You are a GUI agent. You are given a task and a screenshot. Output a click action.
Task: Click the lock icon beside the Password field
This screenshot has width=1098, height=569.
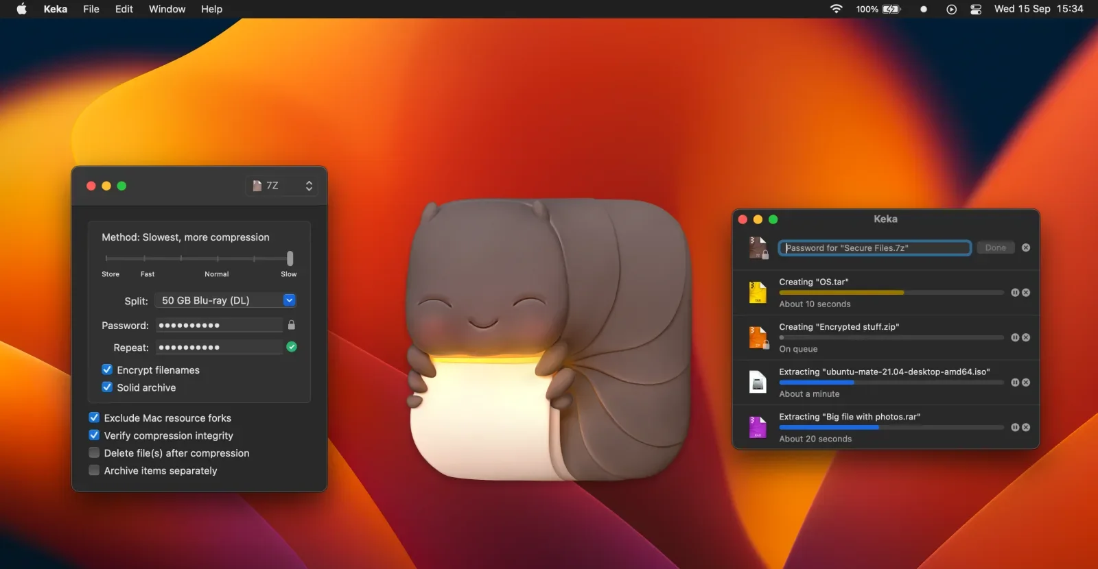coord(292,325)
